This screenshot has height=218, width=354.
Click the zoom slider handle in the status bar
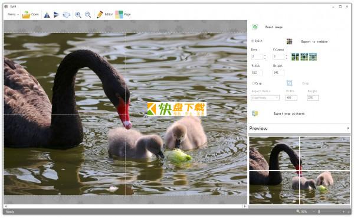tap(319, 212)
